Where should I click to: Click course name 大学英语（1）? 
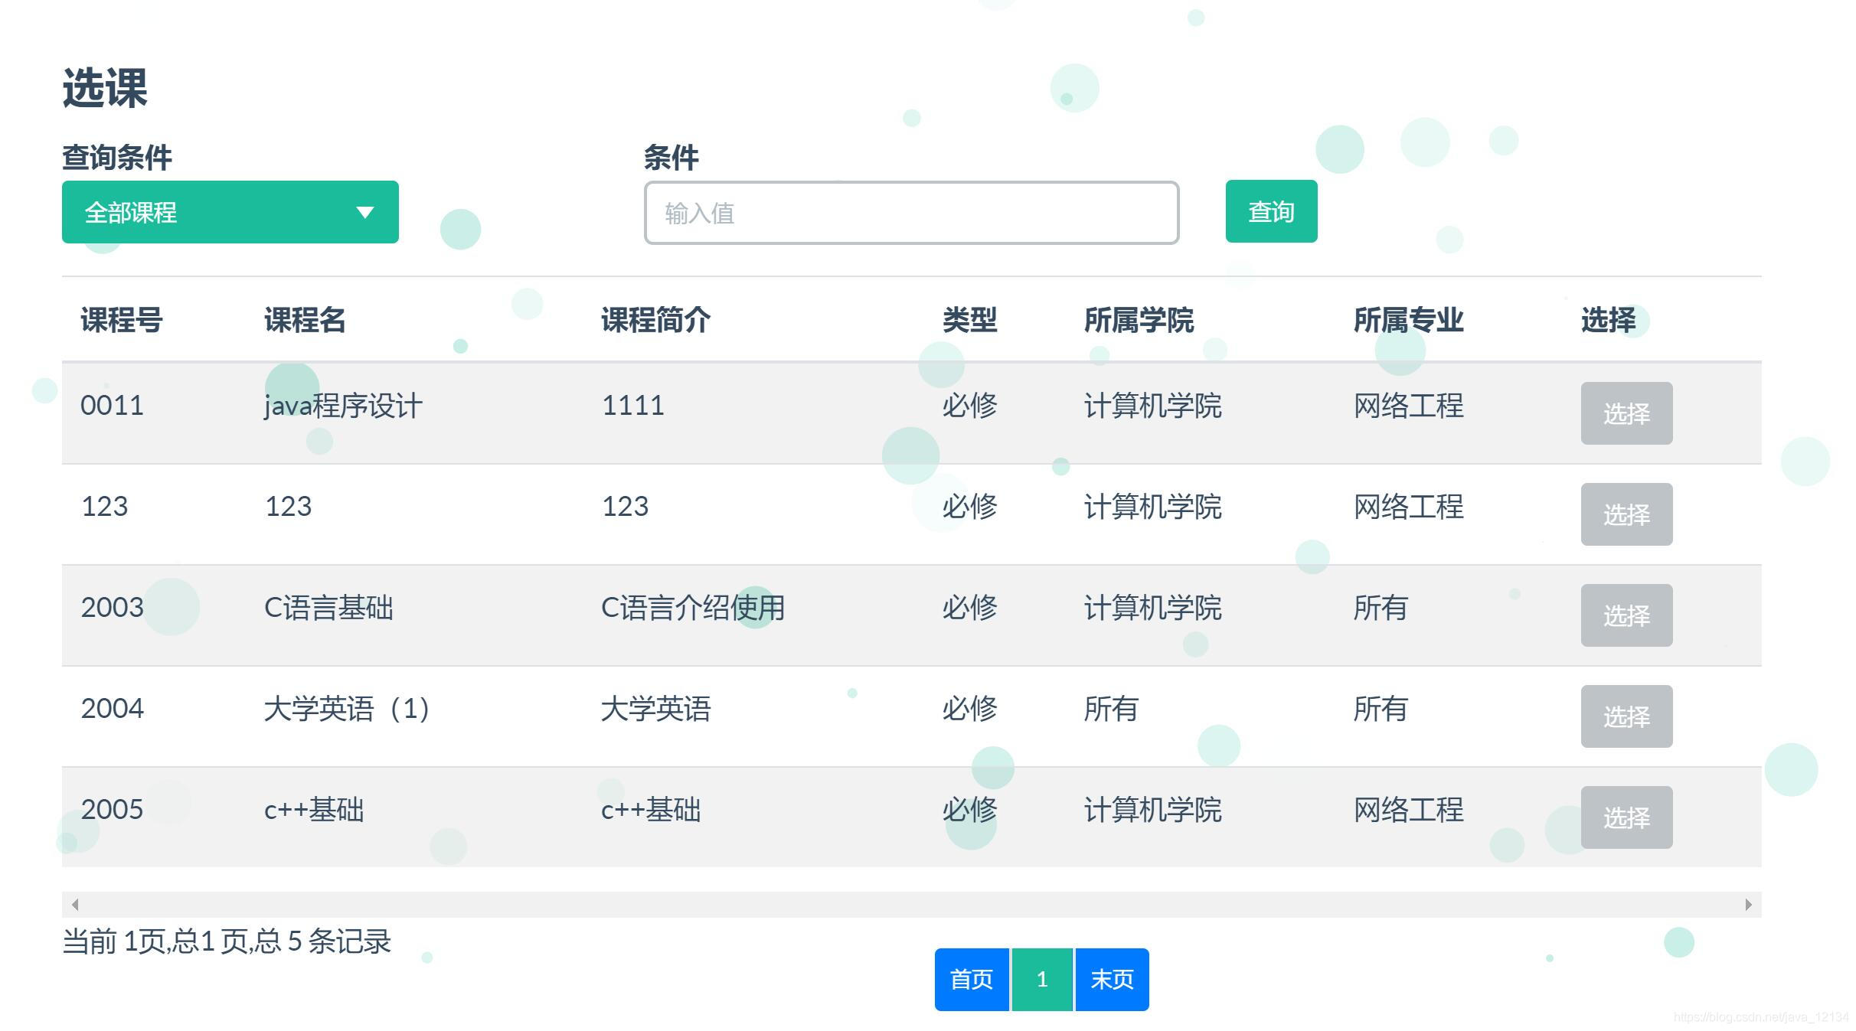347,709
